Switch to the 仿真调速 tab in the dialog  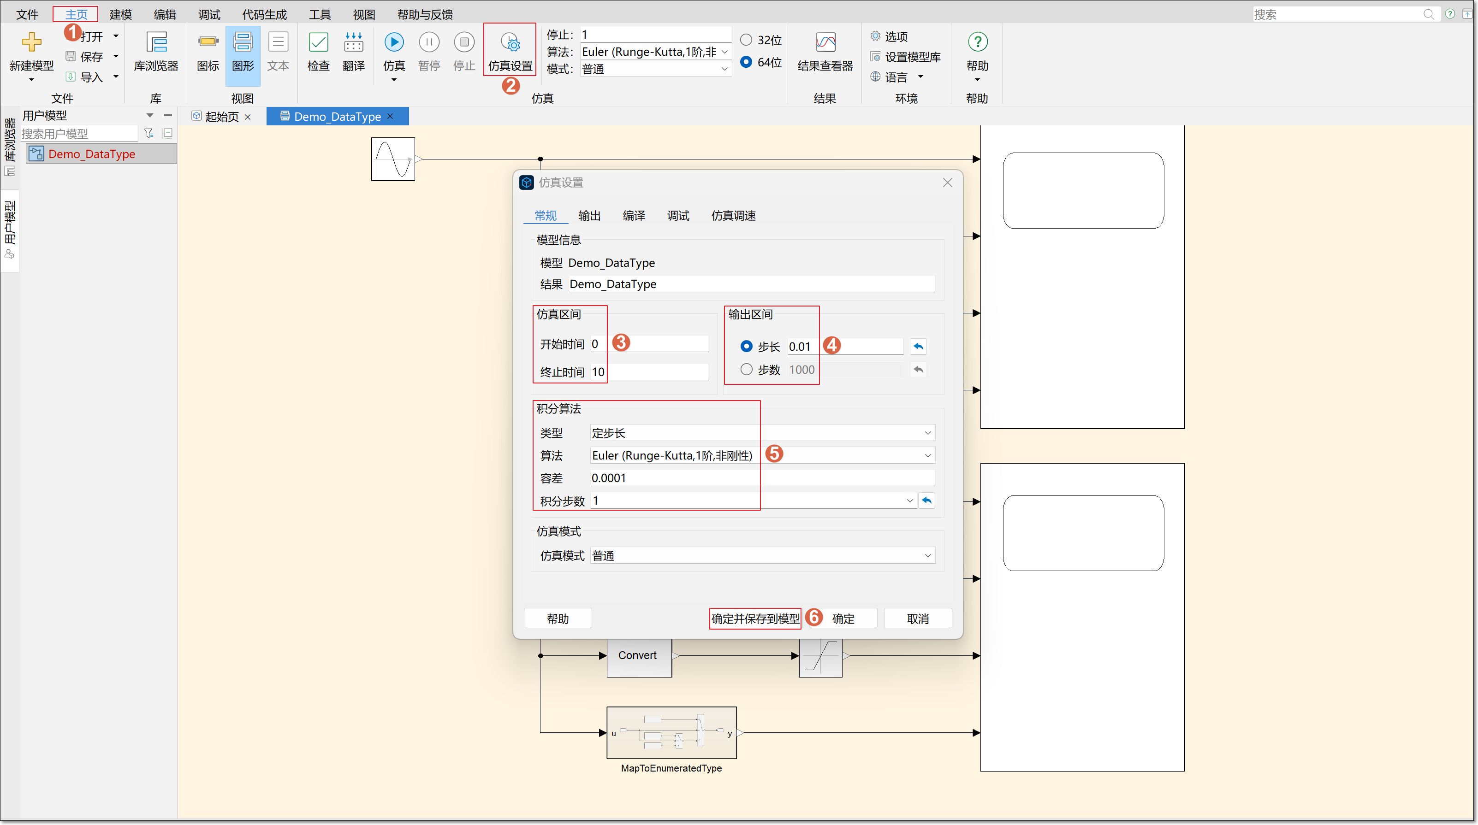click(x=733, y=216)
